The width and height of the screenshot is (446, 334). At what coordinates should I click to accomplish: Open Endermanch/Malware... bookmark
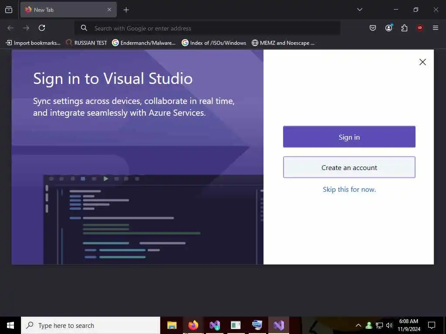click(144, 43)
